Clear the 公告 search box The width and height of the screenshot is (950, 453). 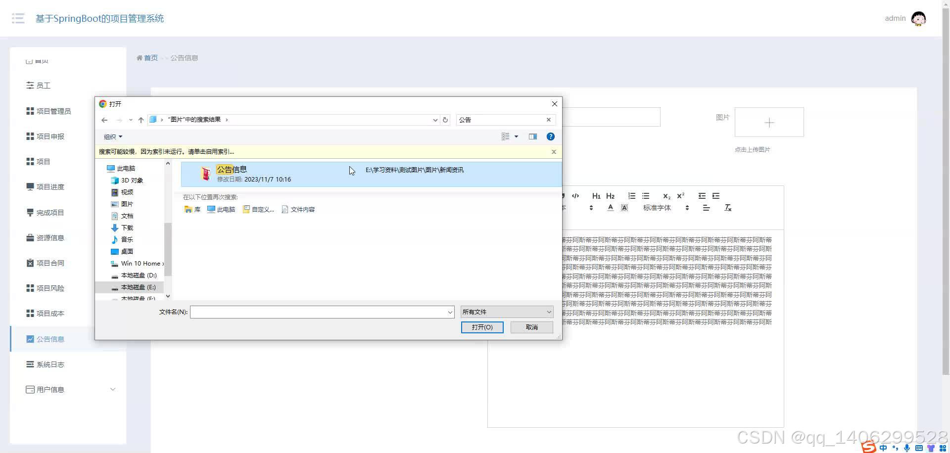point(549,120)
